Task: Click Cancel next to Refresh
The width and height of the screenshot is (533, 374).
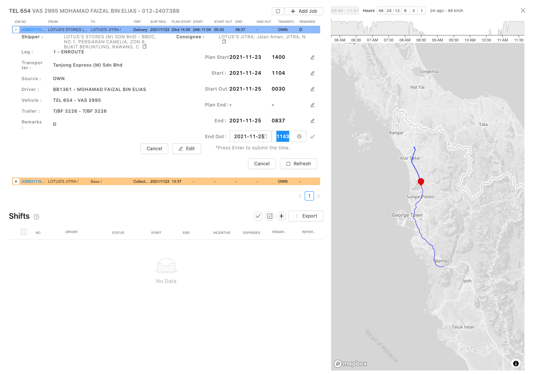Action: (x=262, y=164)
